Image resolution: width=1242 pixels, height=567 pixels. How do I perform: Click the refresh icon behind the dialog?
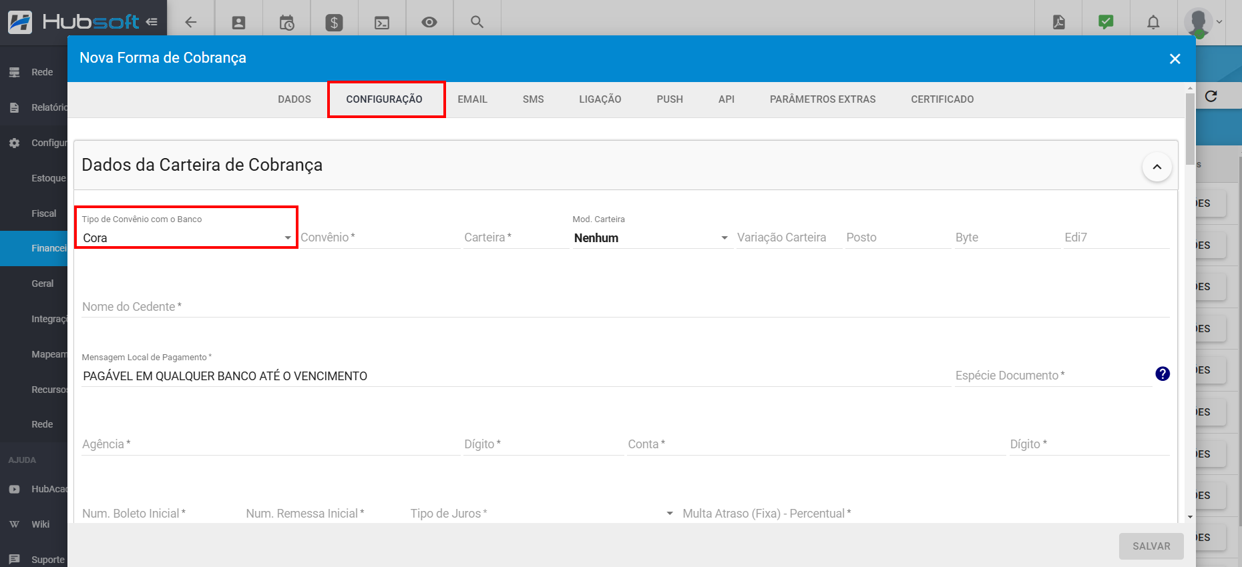(1211, 97)
